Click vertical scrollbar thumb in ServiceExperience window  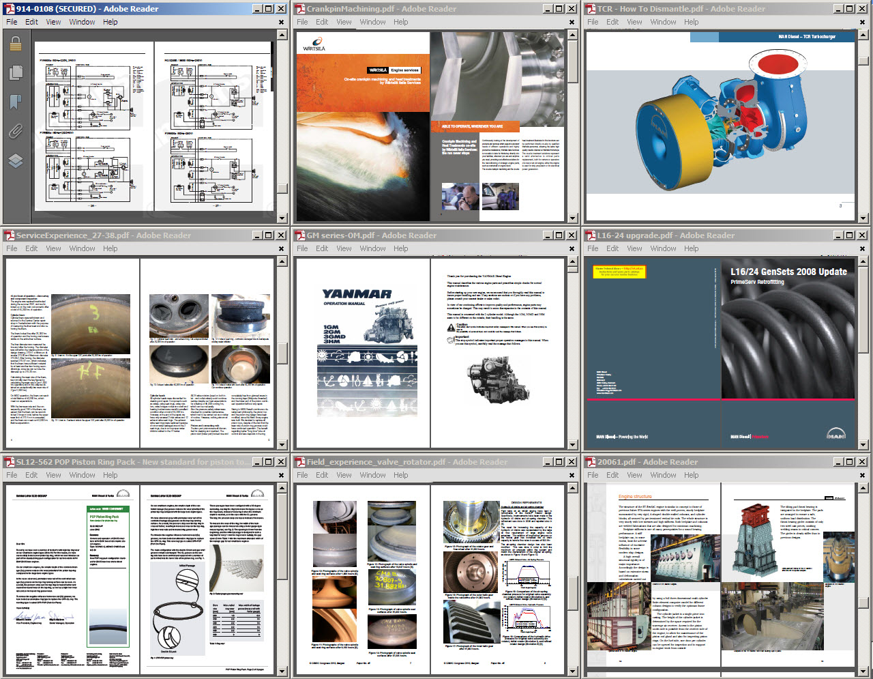click(x=282, y=353)
